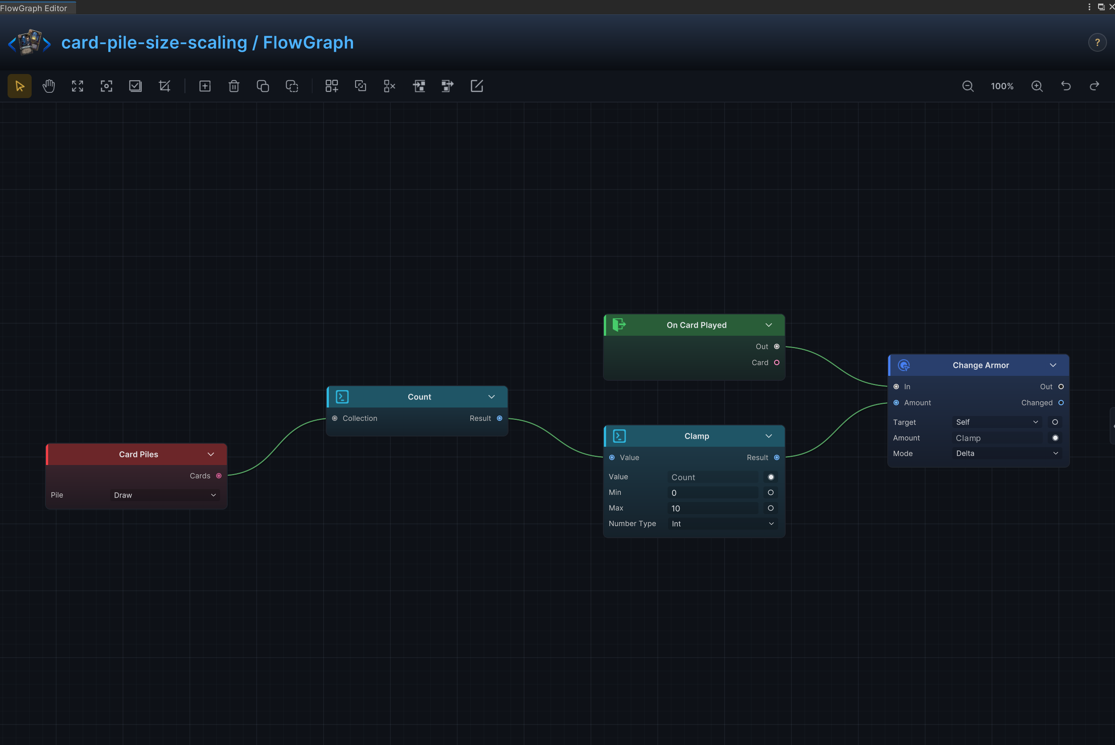Click the On Card Played Out port
Screen dimensions: 1115x745
click(x=777, y=346)
